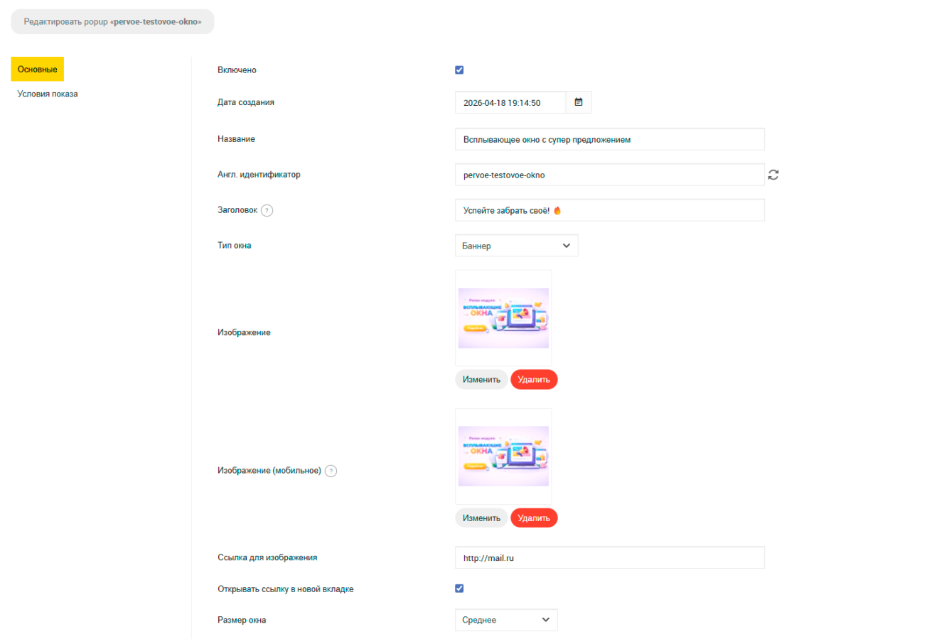Open the Условия показа tab
Screen dimensions: 949x639
(48, 94)
